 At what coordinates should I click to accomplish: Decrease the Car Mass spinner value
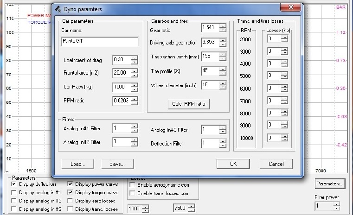(x=135, y=89)
